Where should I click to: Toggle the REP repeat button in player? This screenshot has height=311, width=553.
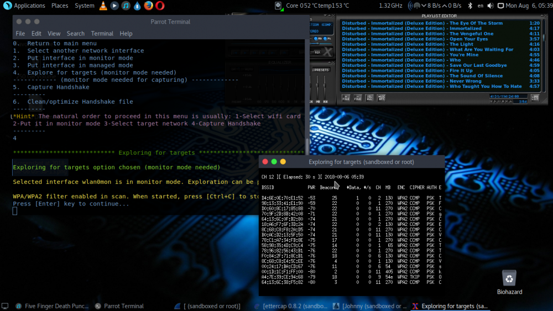tap(317, 52)
